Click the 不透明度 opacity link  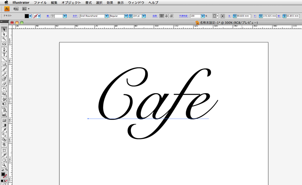pyautogui.click(x=183, y=16)
